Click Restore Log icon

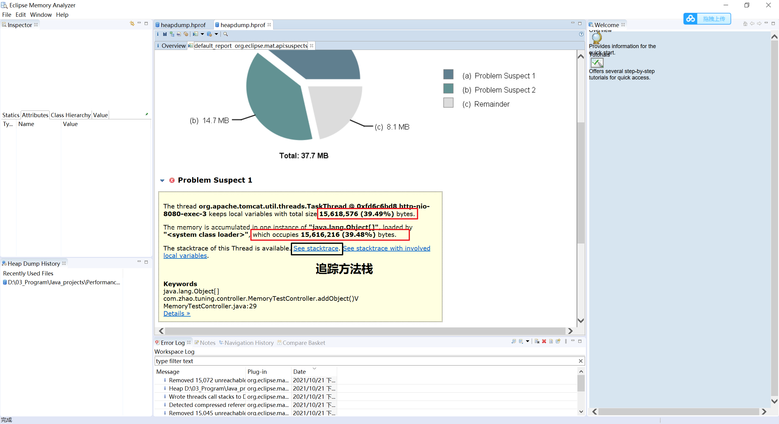click(558, 341)
